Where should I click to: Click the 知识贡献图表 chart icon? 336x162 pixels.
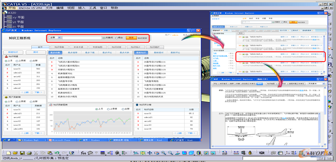point(51,105)
